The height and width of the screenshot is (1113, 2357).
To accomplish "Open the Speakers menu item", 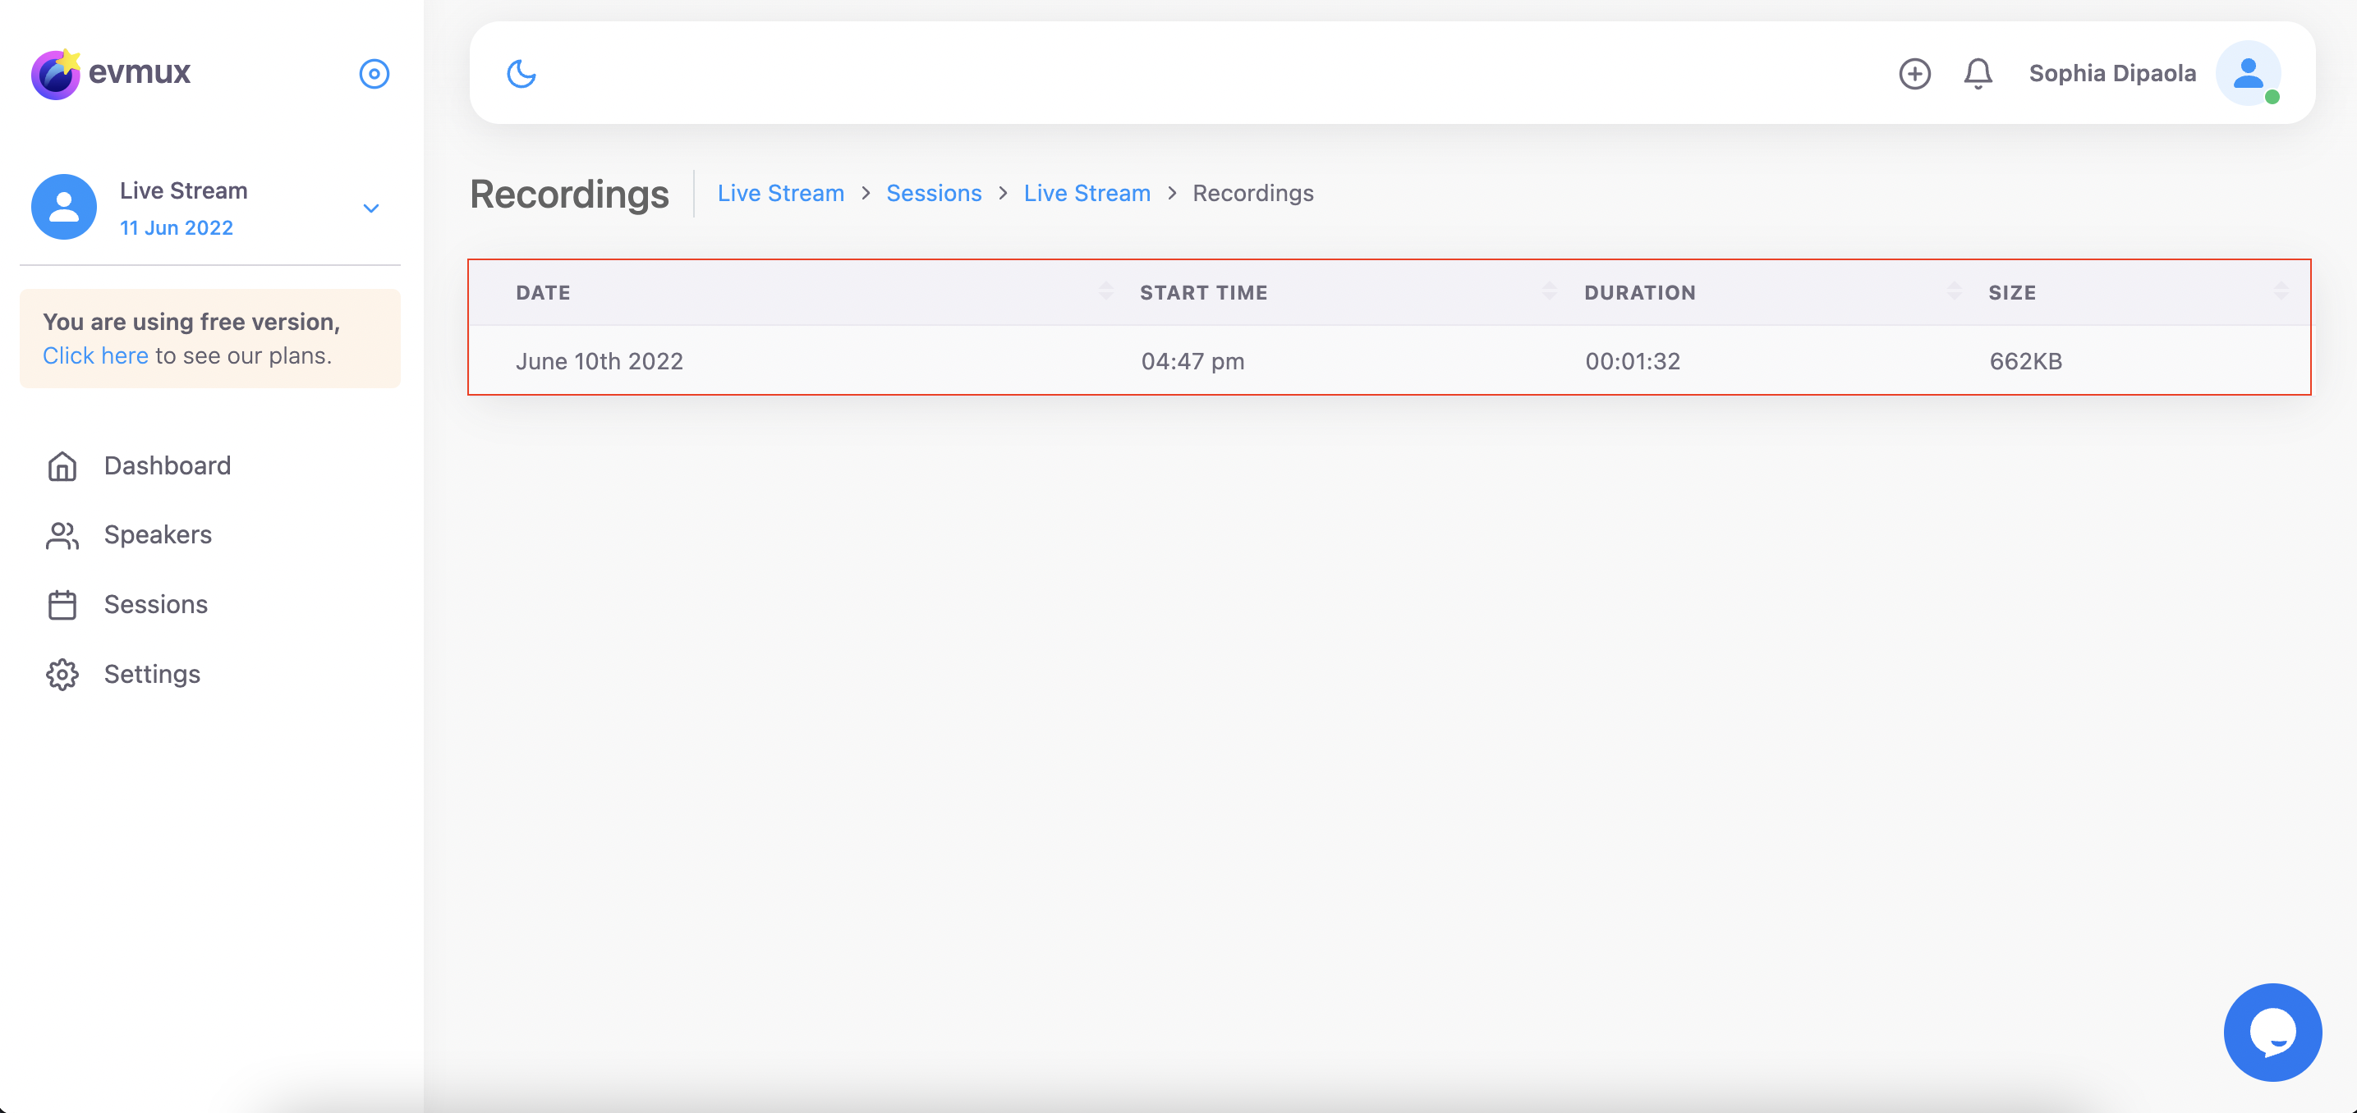I will pos(158,534).
